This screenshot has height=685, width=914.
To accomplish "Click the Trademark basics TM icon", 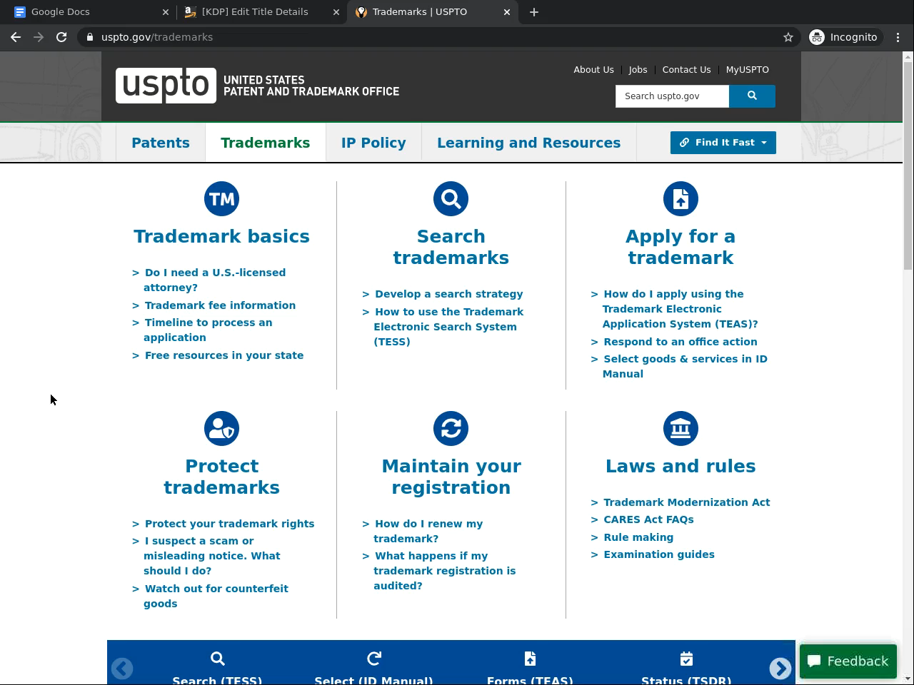I will (221, 199).
